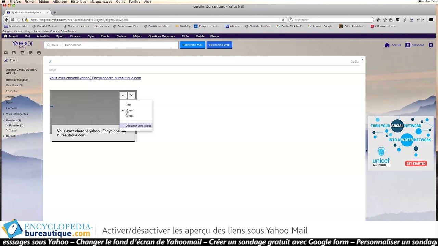Show the Cc/Cci fields
Viewport: 438px width, 246px height.
point(355,61)
